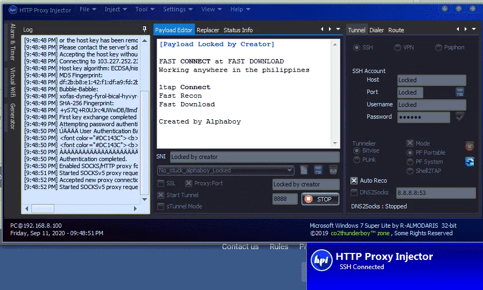Toggle the Proxy:Port checkbox
The image size is (483, 290).
click(188, 184)
